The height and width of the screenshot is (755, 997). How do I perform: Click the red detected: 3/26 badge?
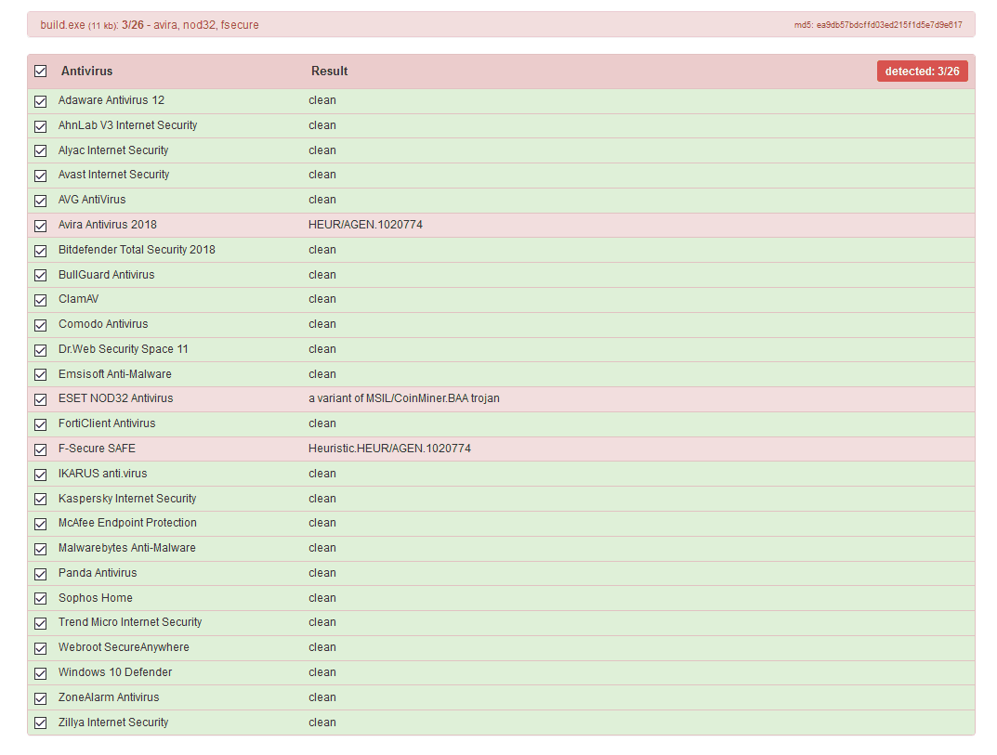922,72
